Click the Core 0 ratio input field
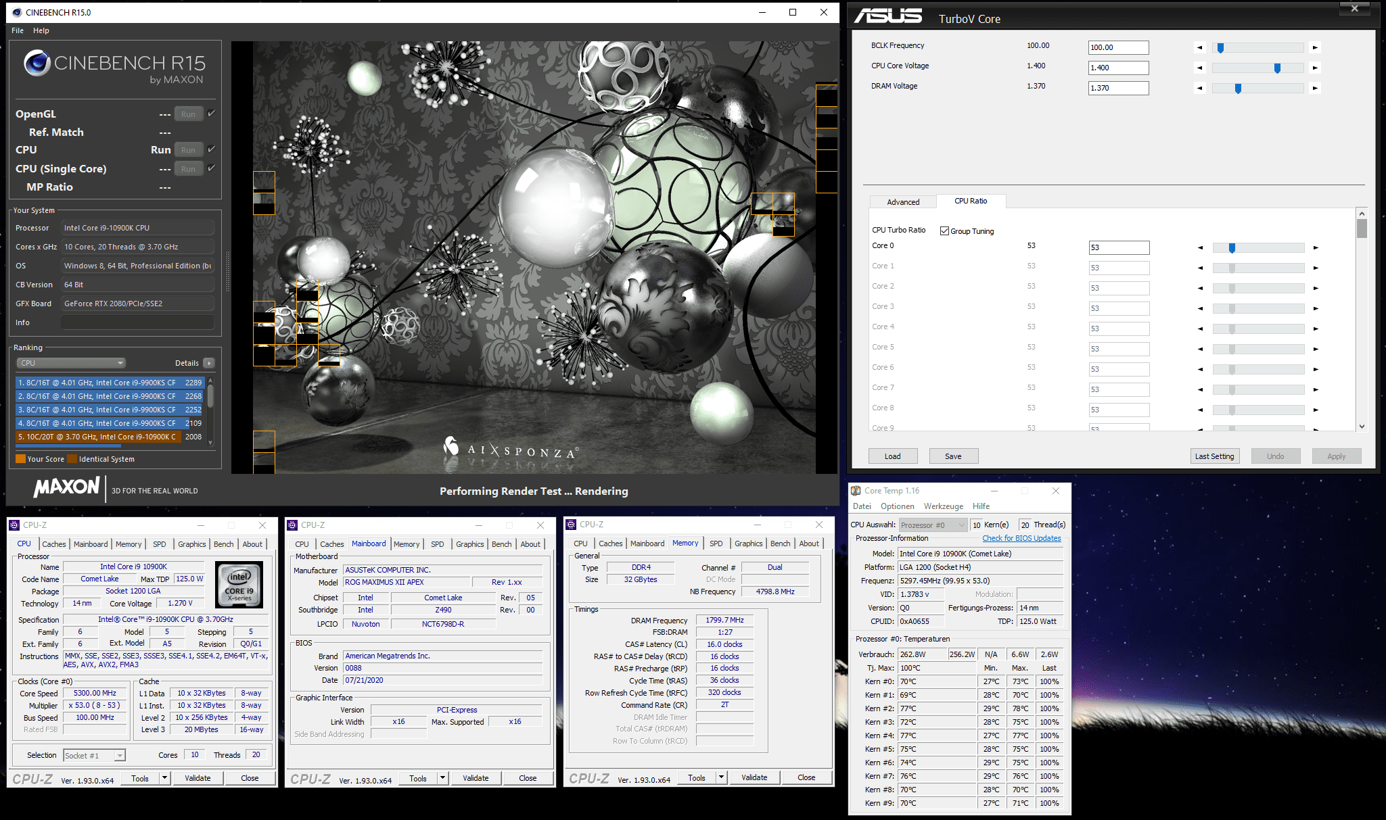 (x=1119, y=247)
